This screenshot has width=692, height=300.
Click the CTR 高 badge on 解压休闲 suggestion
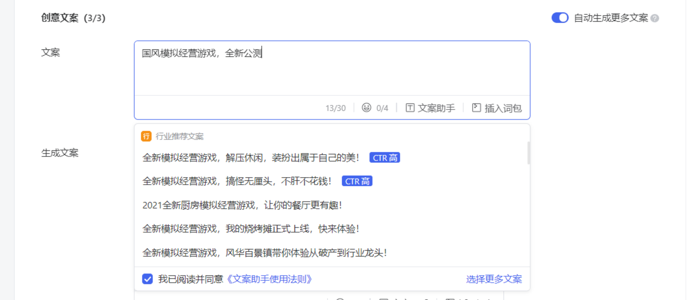[x=384, y=158]
